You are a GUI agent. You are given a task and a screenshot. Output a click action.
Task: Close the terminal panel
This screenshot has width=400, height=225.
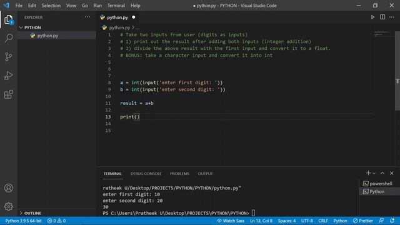point(392,173)
